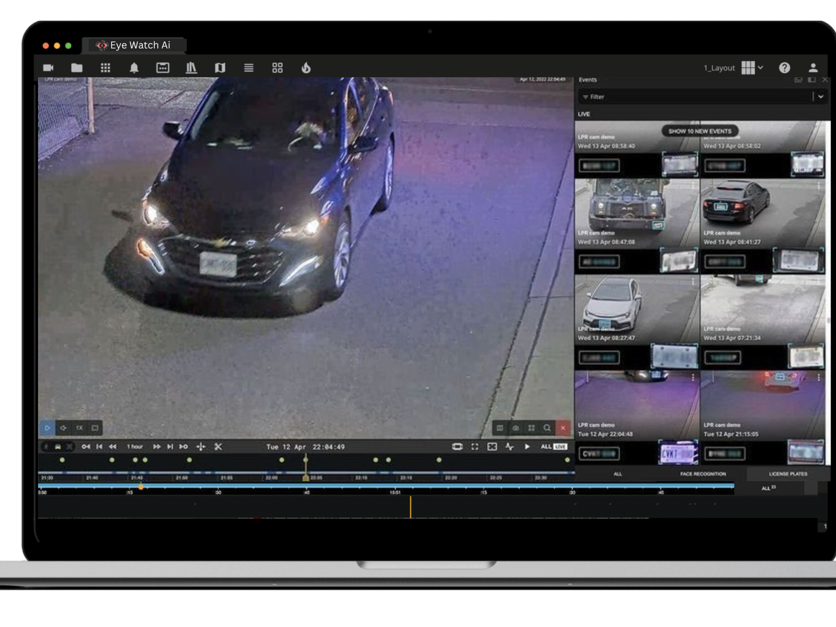This screenshot has height=627, width=836.
Task: Toggle the audio speaker on video overlay
Action: pos(63,428)
